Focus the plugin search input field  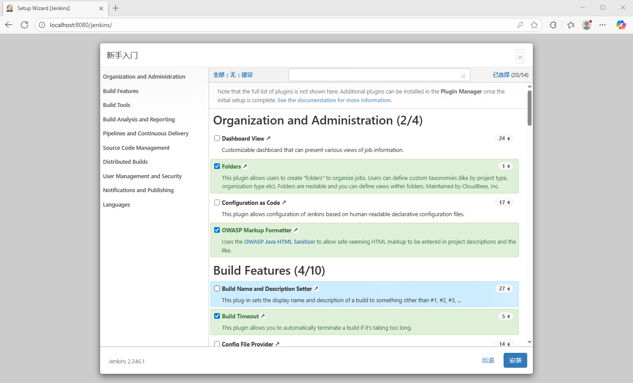(x=379, y=75)
